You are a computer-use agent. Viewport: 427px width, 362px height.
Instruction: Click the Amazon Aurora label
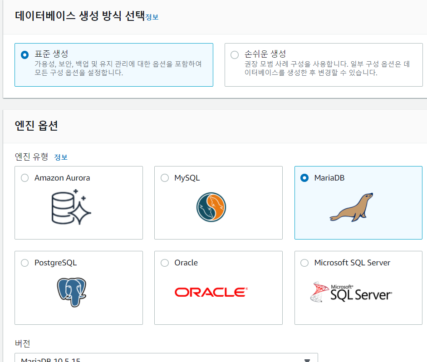pyautogui.click(x=62, y=178)
